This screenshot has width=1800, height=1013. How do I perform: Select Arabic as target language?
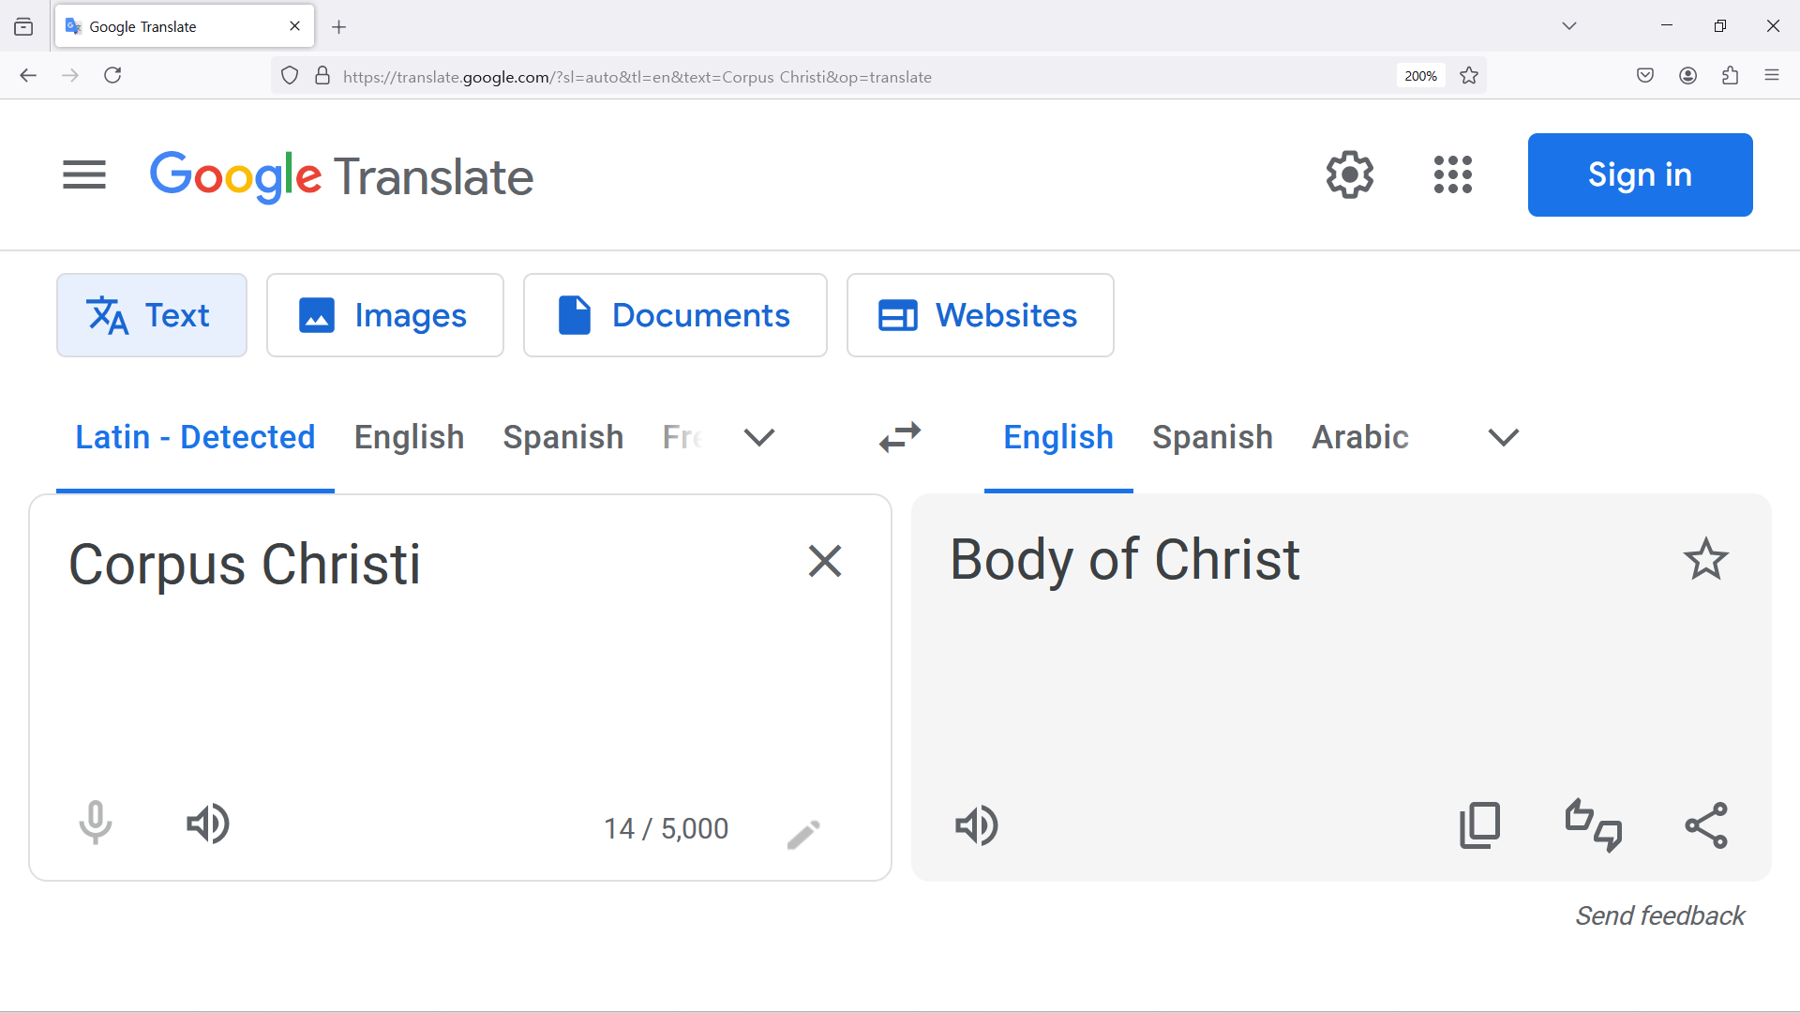(1359, 437)
